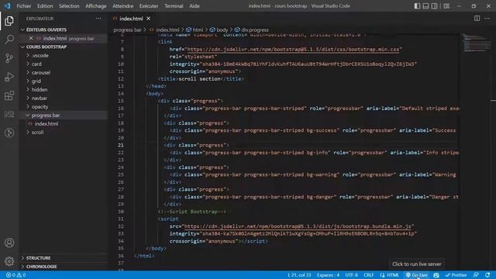Click the bootstrap.min.css href link

point(293,50)
